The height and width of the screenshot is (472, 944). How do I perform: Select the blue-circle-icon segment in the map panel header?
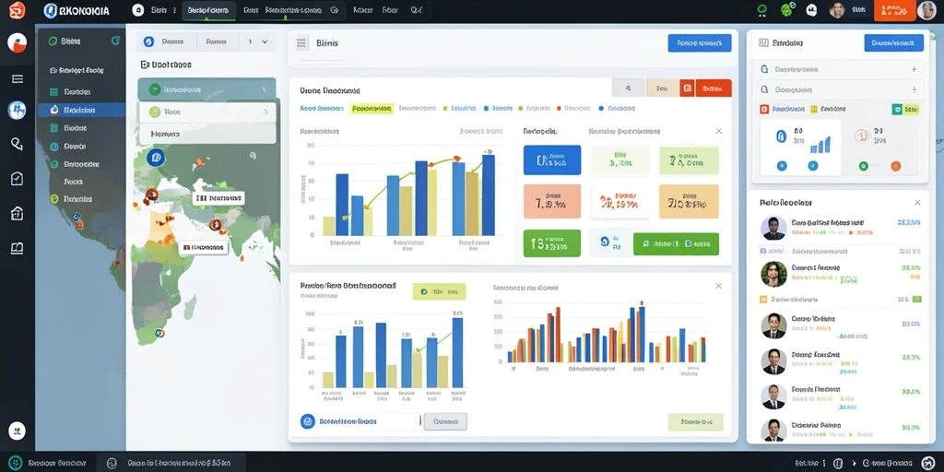tap(166, 42)
